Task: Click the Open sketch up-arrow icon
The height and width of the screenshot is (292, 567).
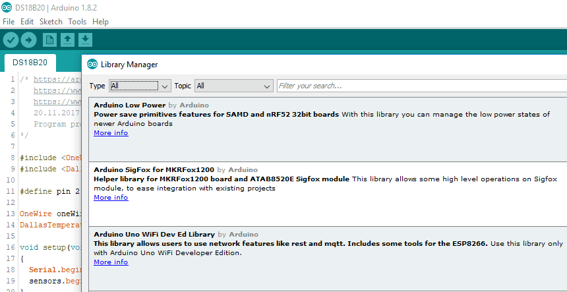Action: [67, 40]
